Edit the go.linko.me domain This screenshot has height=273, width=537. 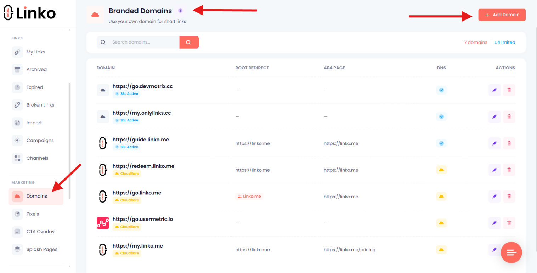(x=494, y=197)
